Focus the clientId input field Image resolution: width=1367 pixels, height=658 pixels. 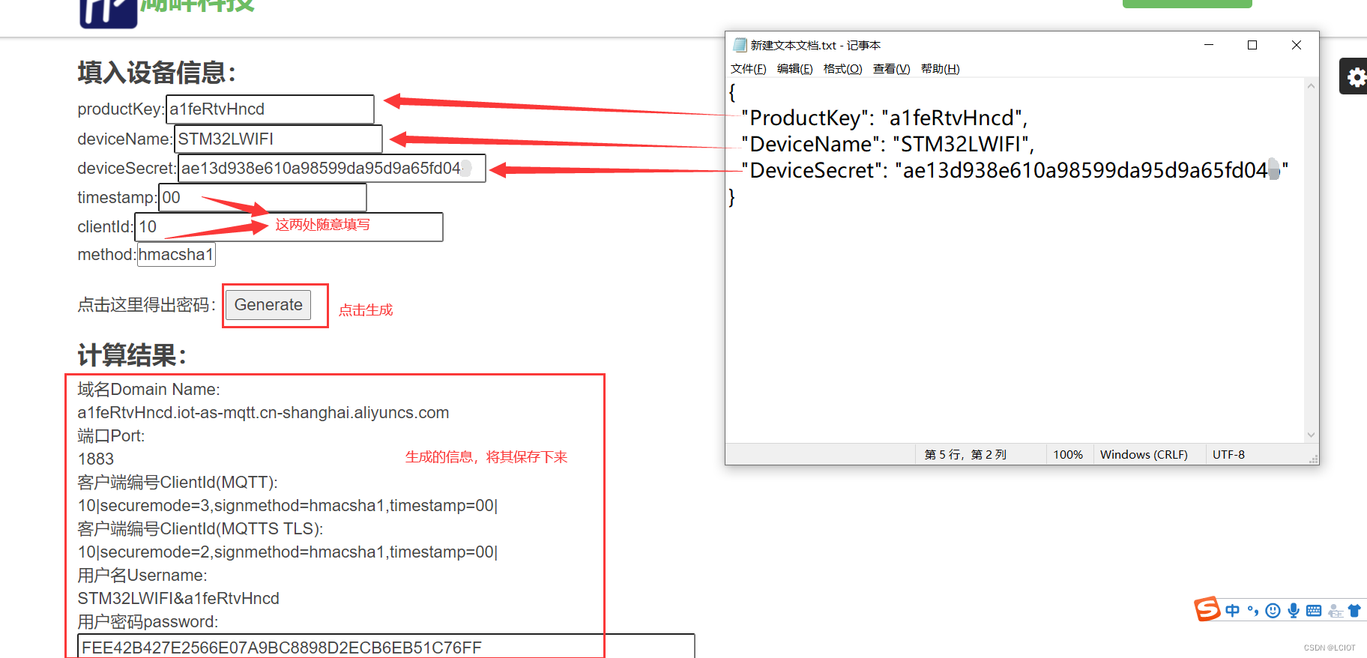(289, 227)
